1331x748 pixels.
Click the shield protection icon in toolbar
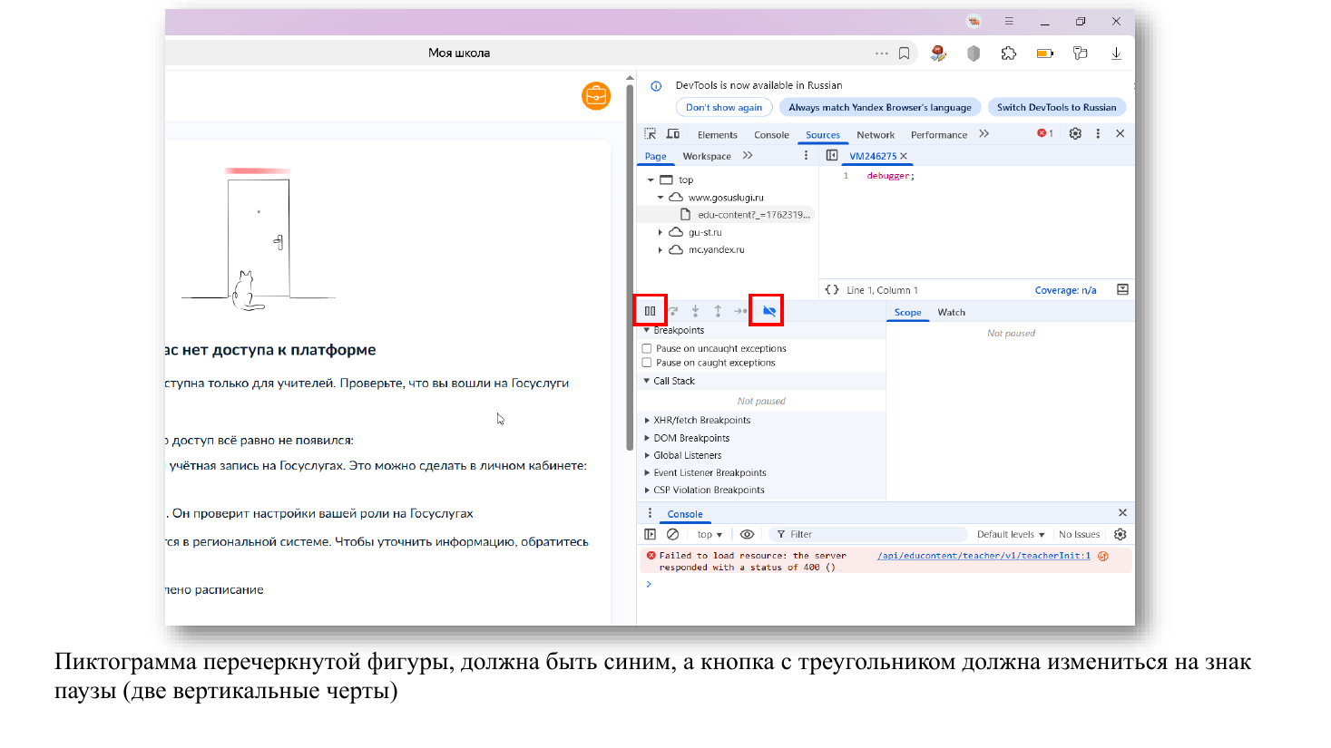[974, 53]
